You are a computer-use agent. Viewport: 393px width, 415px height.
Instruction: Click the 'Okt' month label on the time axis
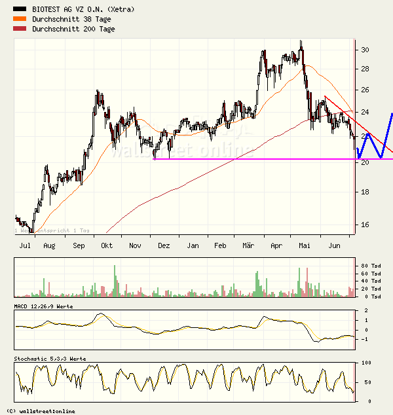[106, 245]
